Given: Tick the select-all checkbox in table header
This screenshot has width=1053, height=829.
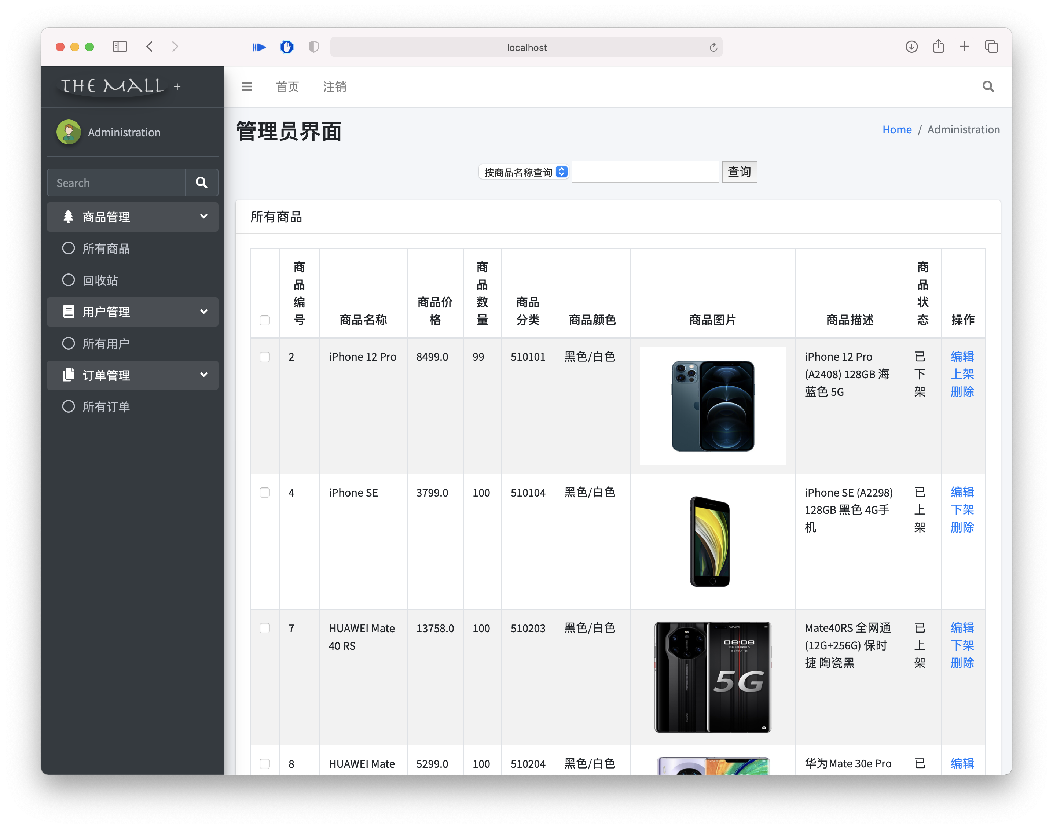Looking at the screenshot, I should pyautogui.click(x=265, y=320).
